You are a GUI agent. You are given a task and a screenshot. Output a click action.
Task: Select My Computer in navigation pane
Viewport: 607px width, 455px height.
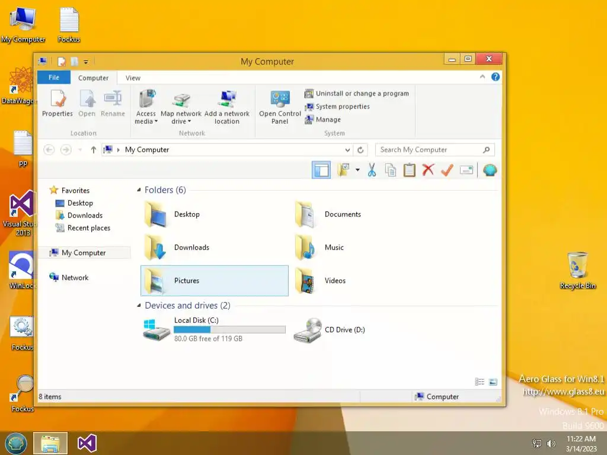84,252
